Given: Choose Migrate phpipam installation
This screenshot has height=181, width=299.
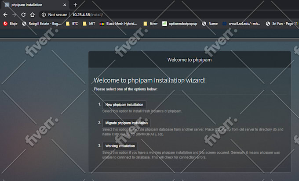Looking at the screenshot, I should 126,123.
